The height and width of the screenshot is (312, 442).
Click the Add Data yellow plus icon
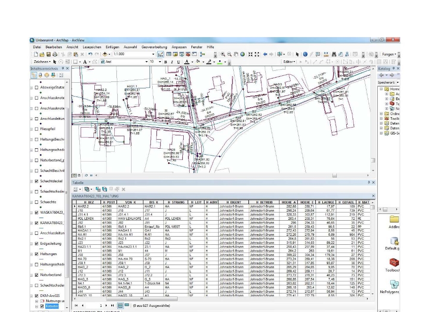pos(105,54)
